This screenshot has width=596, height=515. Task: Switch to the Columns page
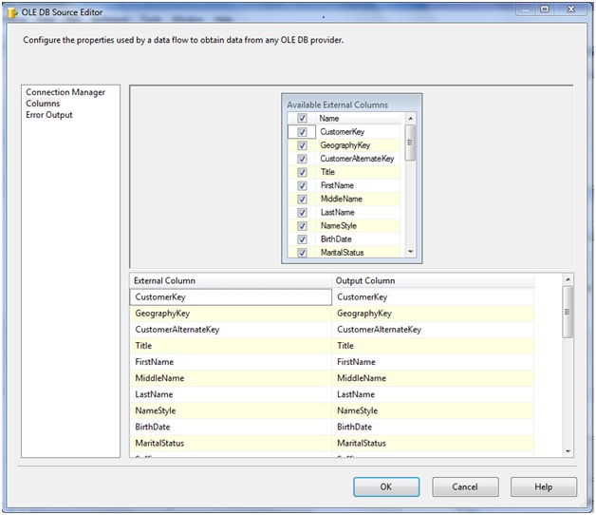(x=43, y=104)
